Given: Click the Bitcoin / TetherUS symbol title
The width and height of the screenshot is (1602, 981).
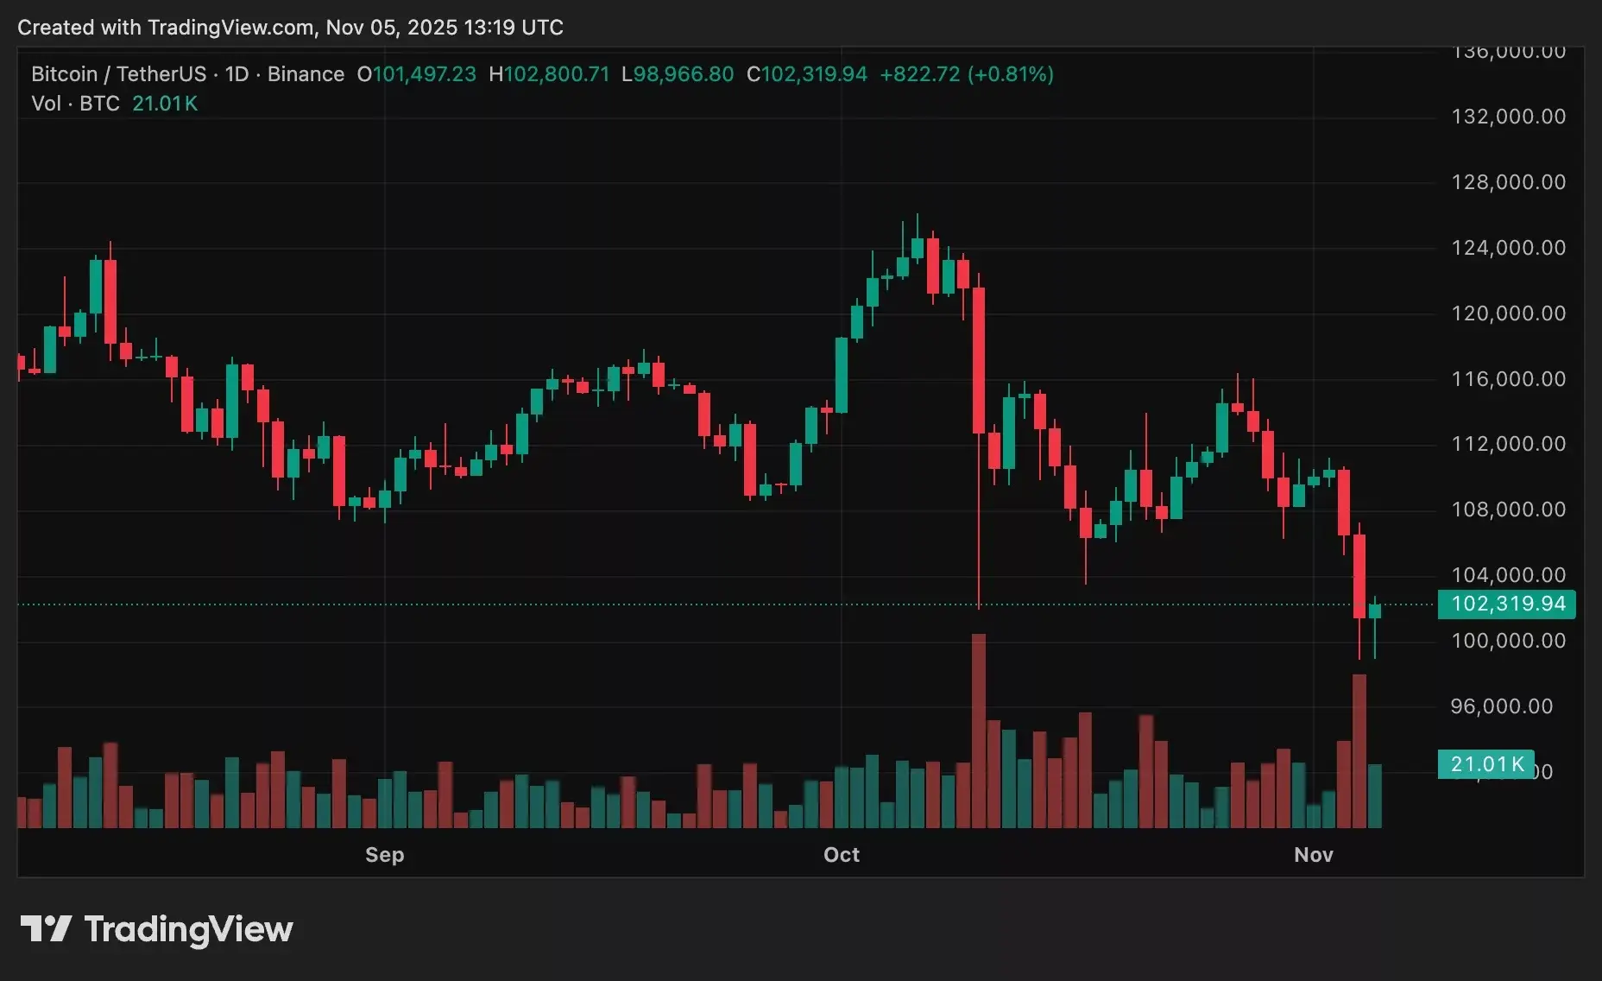Looking at the screenshot, I should (119, 74).
